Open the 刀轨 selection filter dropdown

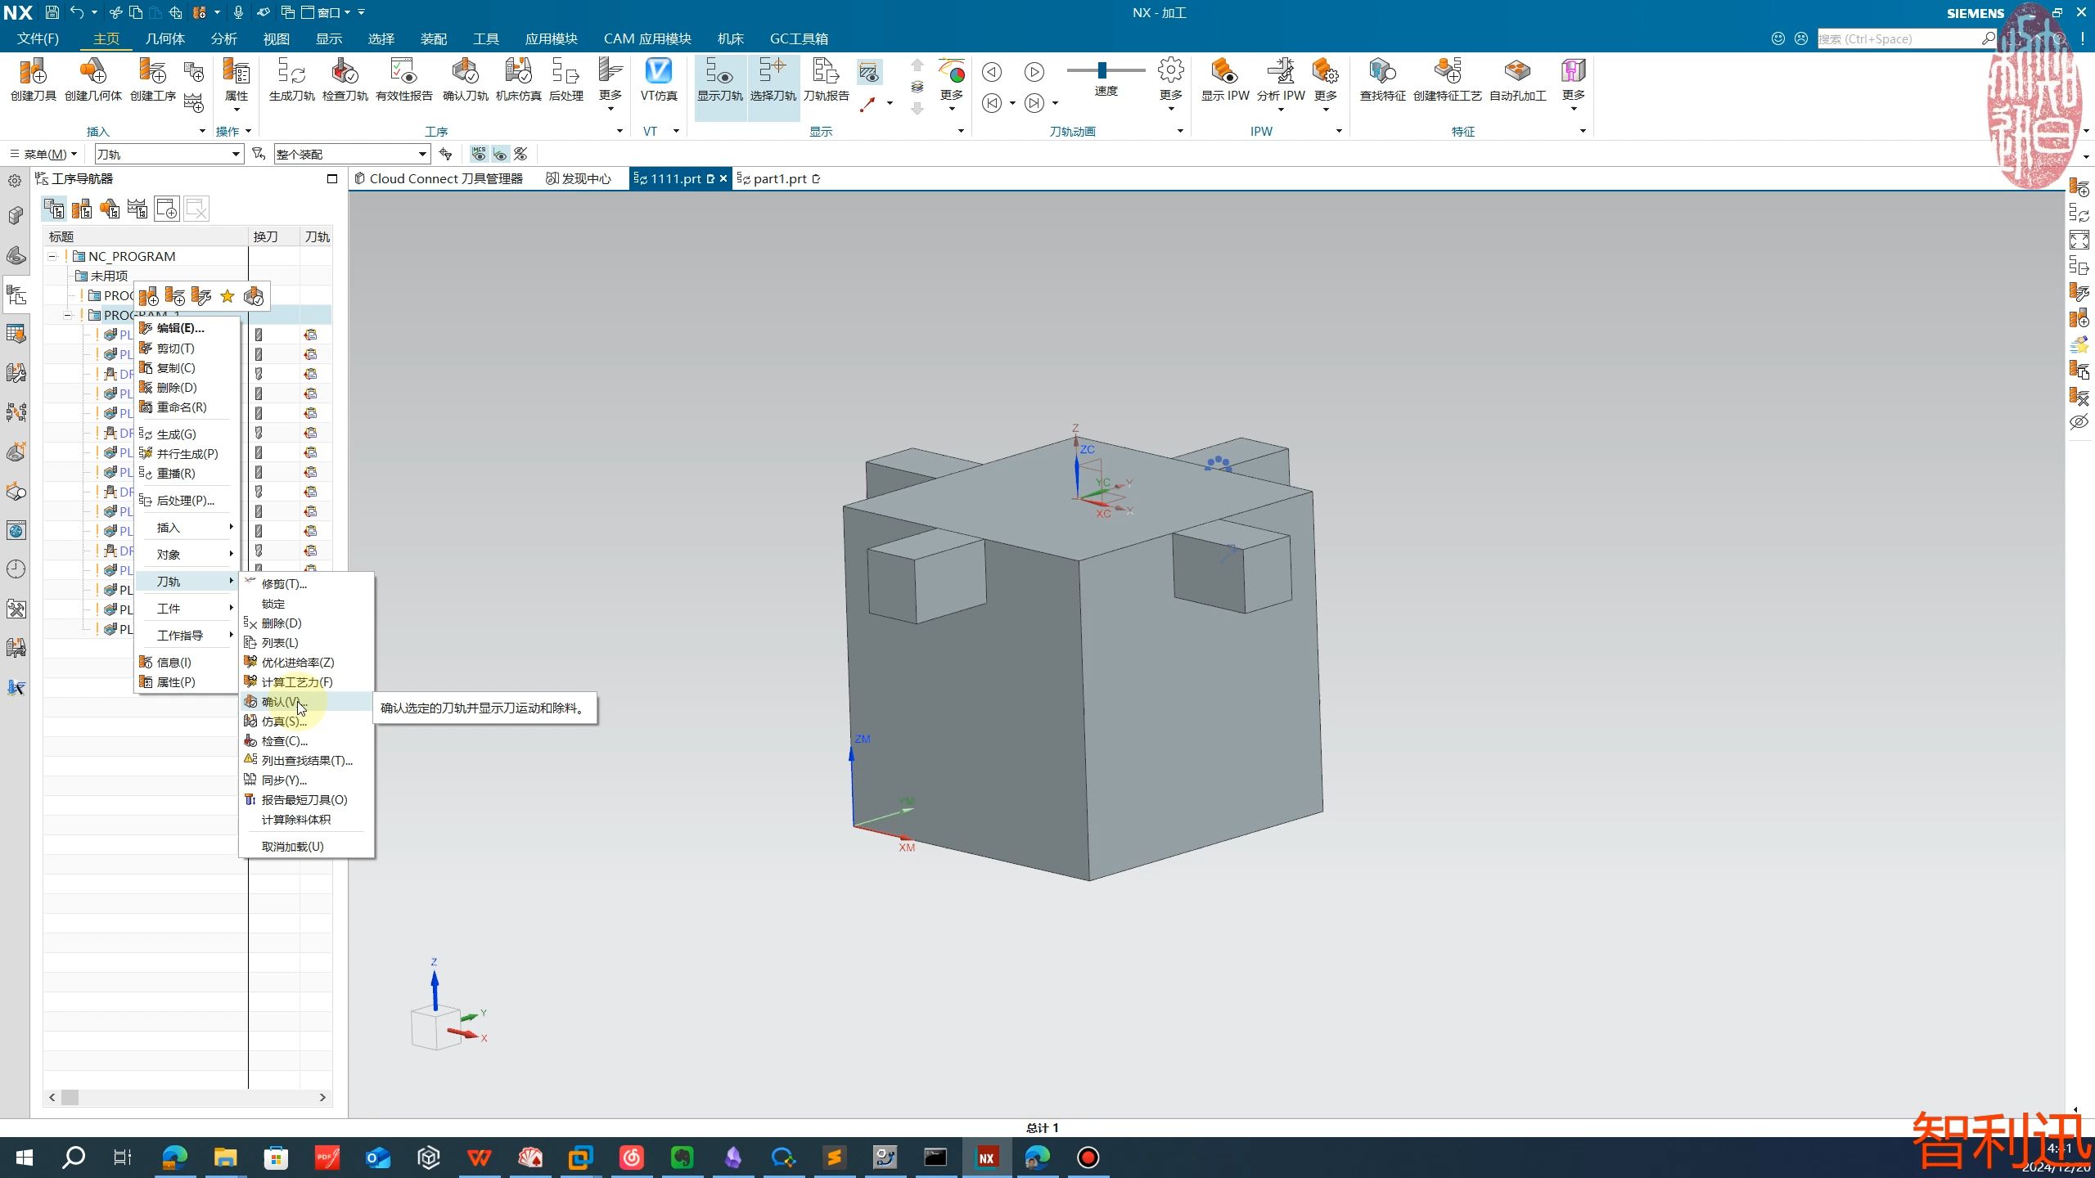[236, 154]
